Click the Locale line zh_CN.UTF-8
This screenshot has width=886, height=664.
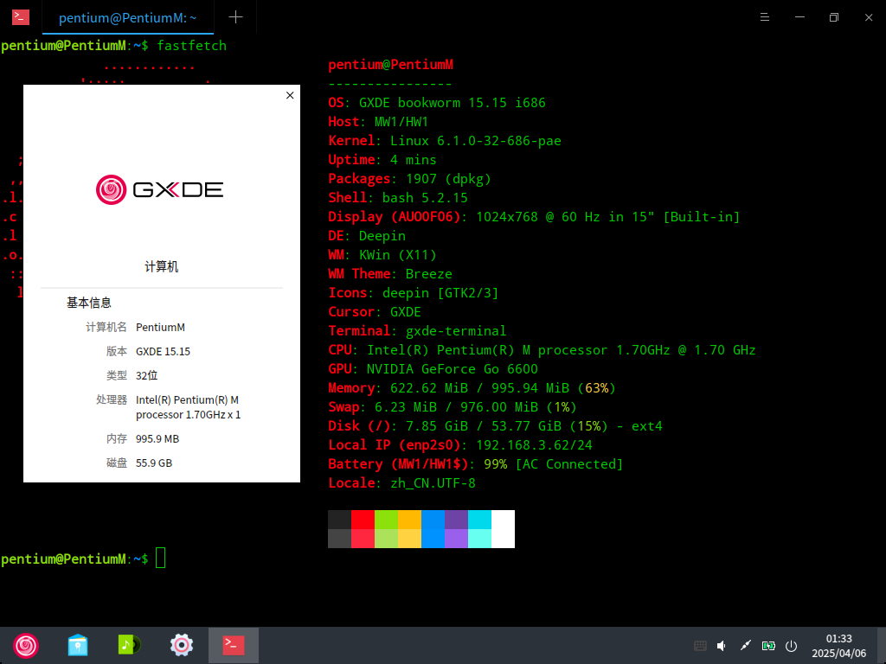pyautogui.click(x=401, y=482)
